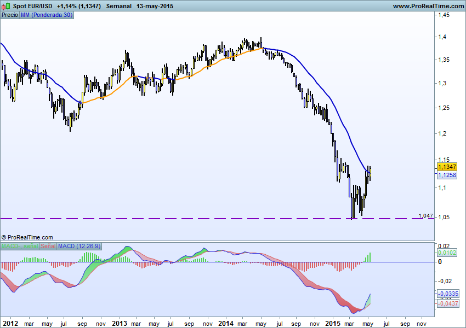
Task: Click the -0,0437 signal value tag
Action: click(447, 303)
